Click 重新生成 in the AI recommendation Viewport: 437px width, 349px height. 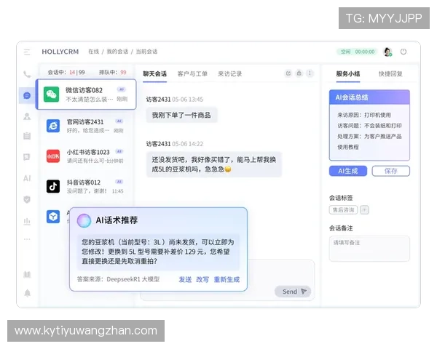227,279
